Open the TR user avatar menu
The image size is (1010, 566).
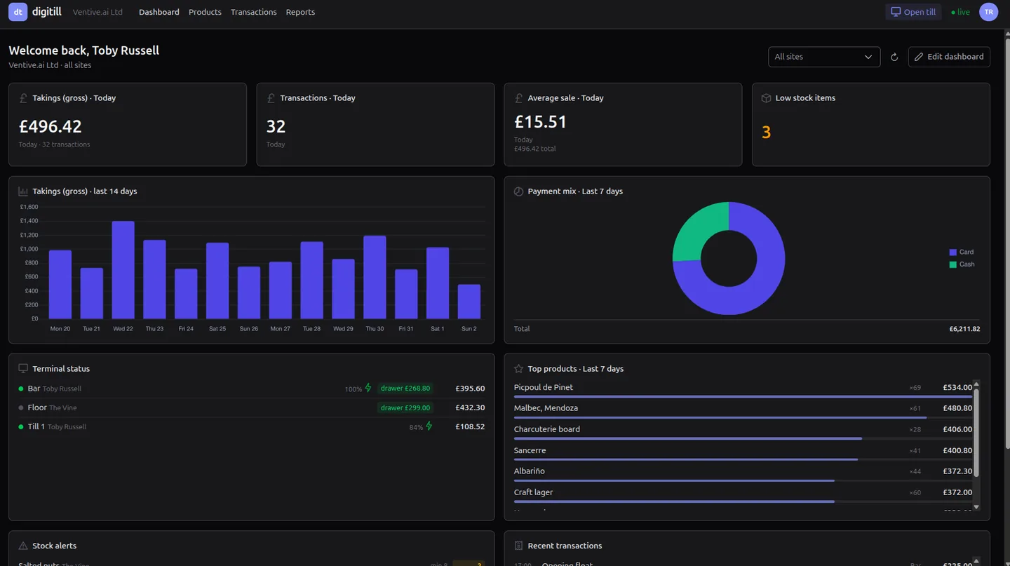pos(988,12)
